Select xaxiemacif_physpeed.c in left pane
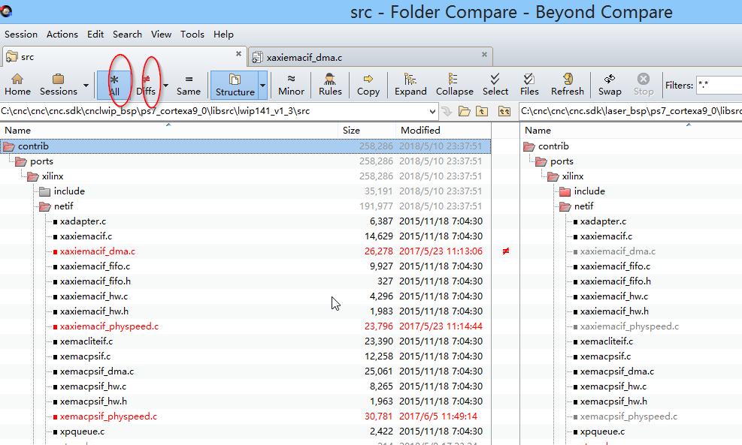This screenshot has height=445, width=742. pyautogui.click(x=109, y=326)
